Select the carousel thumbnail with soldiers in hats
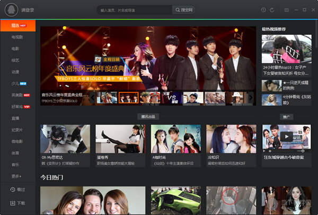This screenshot has height=215, width=318. (150, 98)
